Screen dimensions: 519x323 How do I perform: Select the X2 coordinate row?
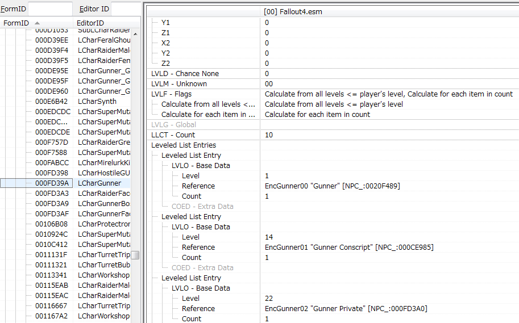coord(333,43)
